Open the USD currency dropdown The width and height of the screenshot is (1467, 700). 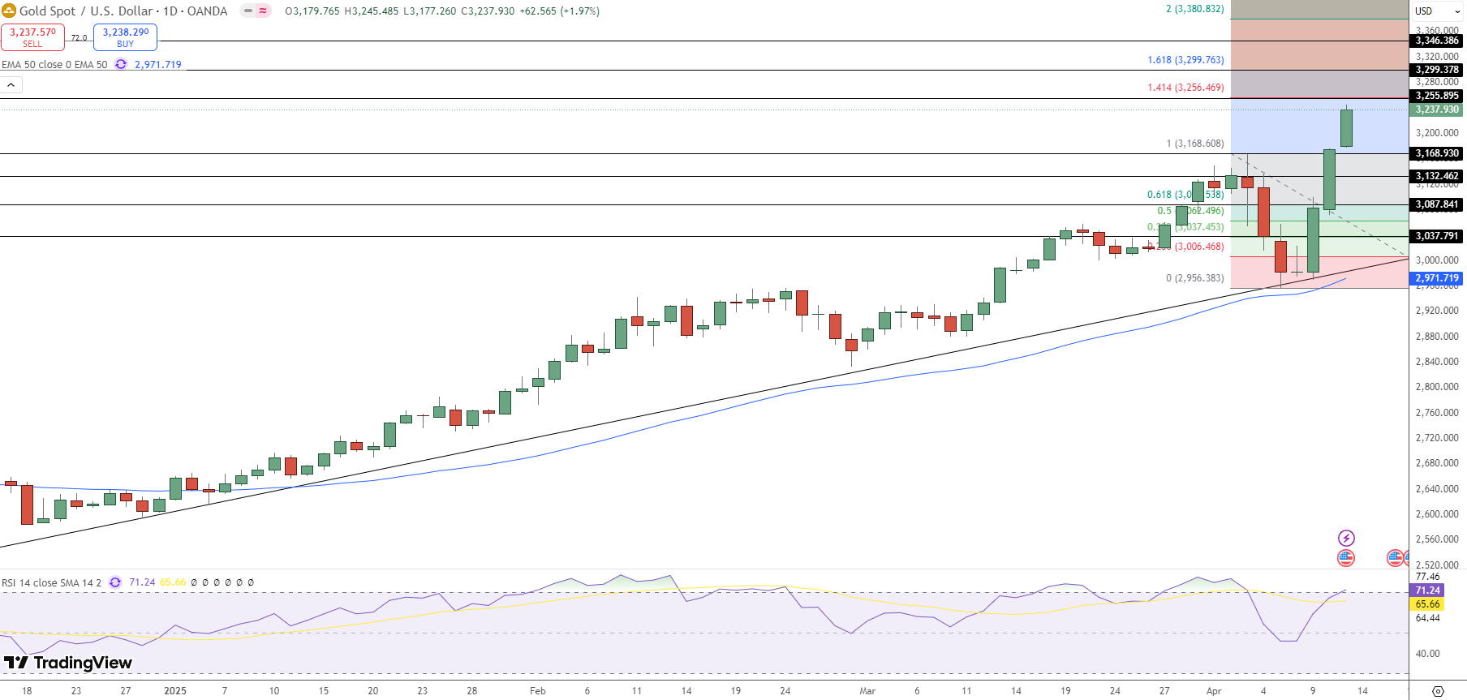point(1438,11)
